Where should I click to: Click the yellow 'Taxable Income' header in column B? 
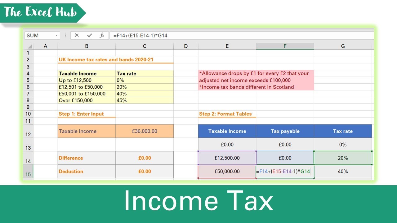(x=87, y=73)
